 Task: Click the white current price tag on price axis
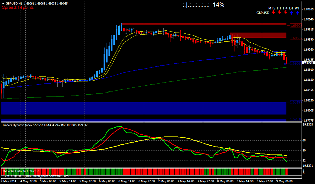(308, 63)
